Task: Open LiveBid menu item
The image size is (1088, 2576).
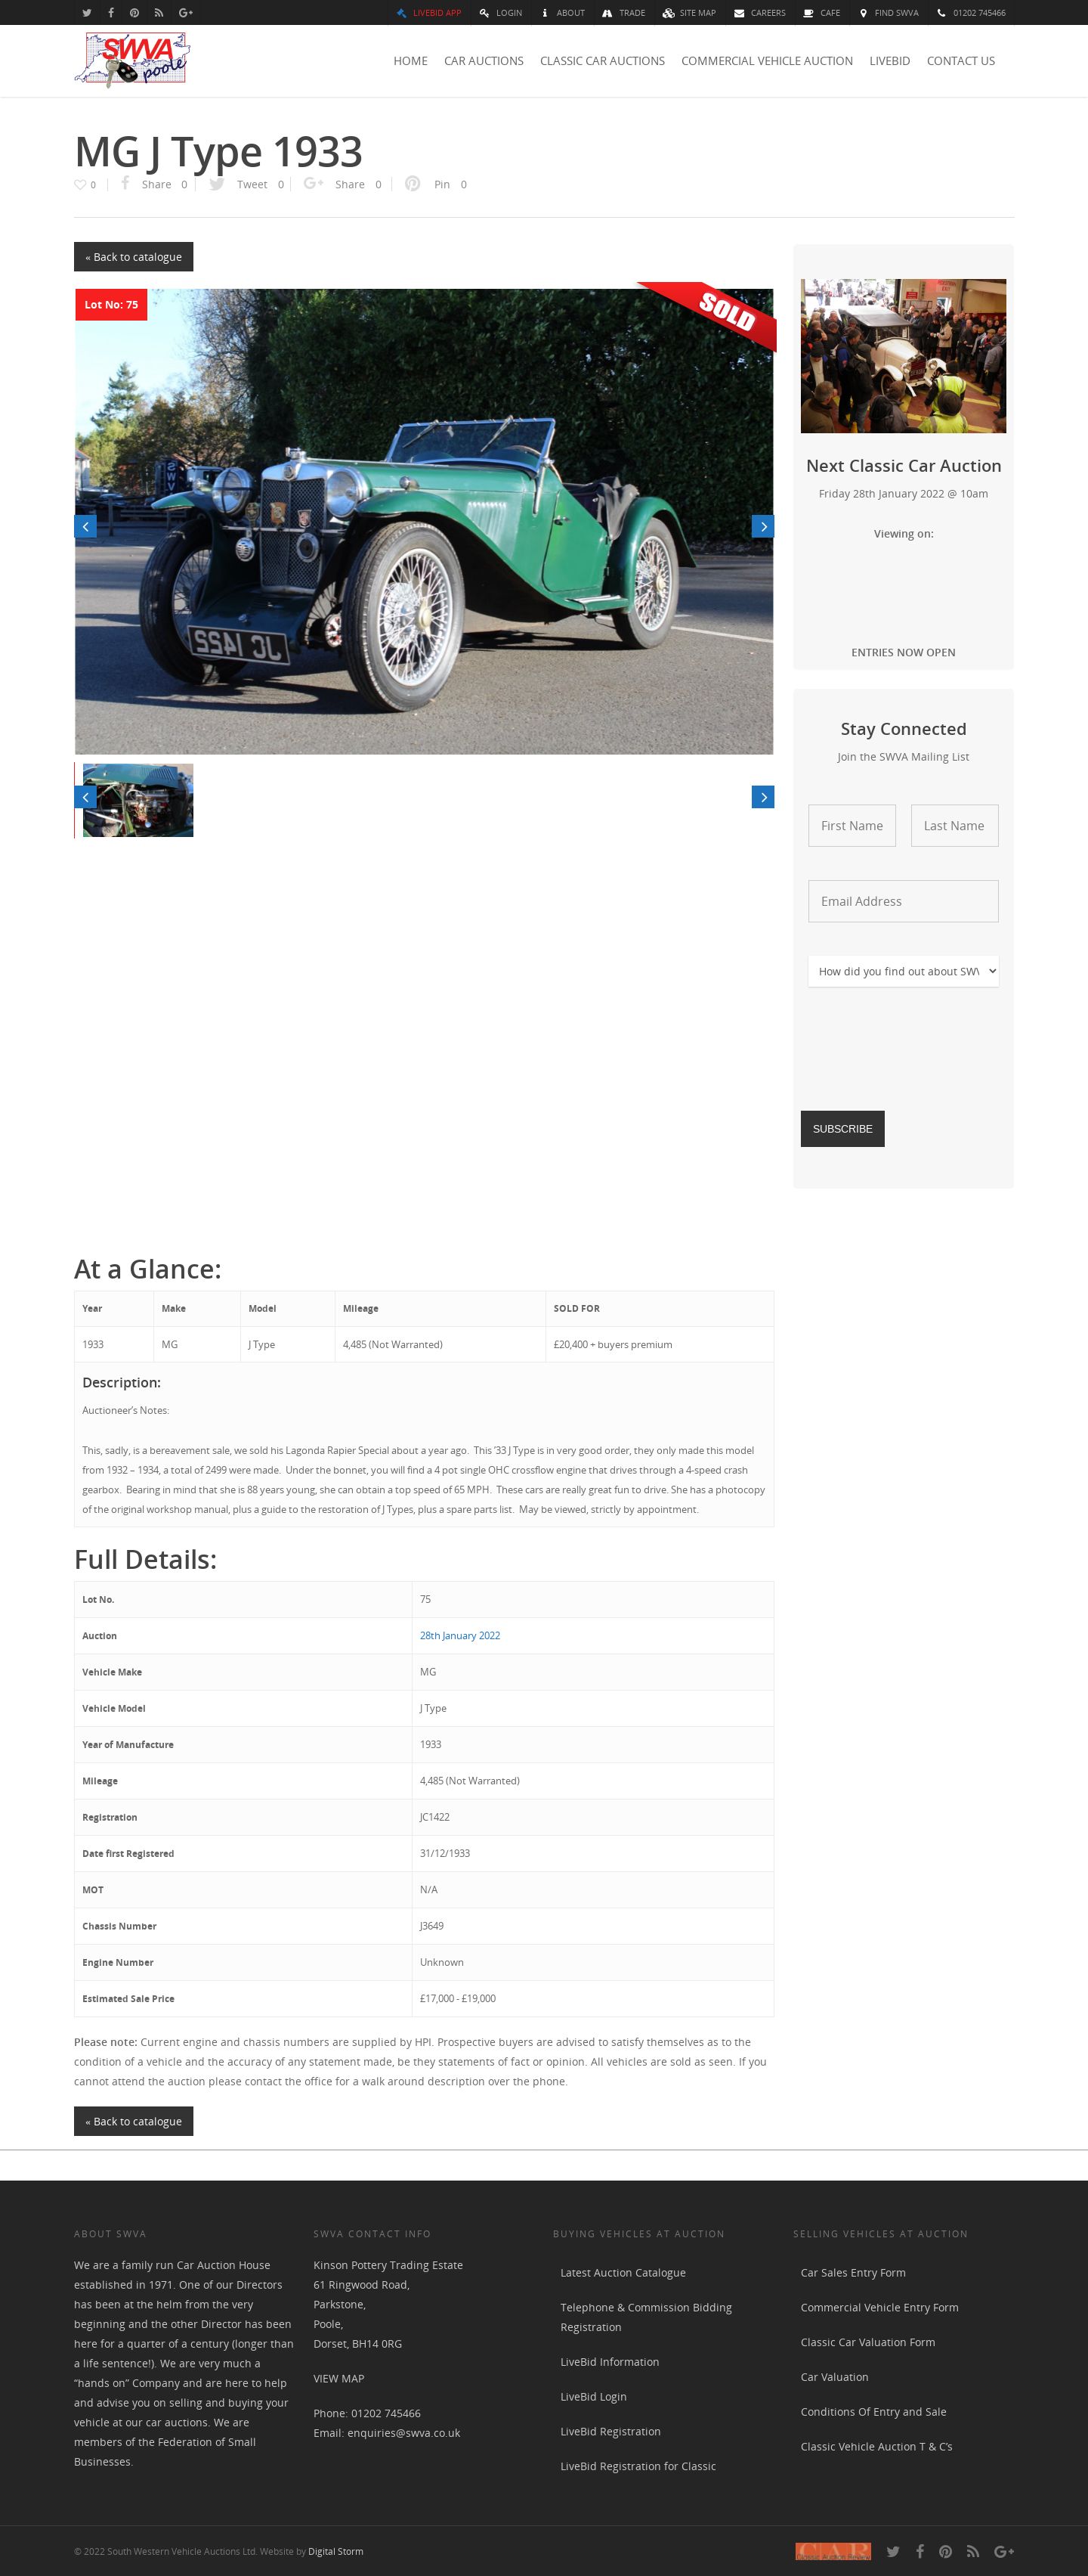Action: (x=889, y=61)
